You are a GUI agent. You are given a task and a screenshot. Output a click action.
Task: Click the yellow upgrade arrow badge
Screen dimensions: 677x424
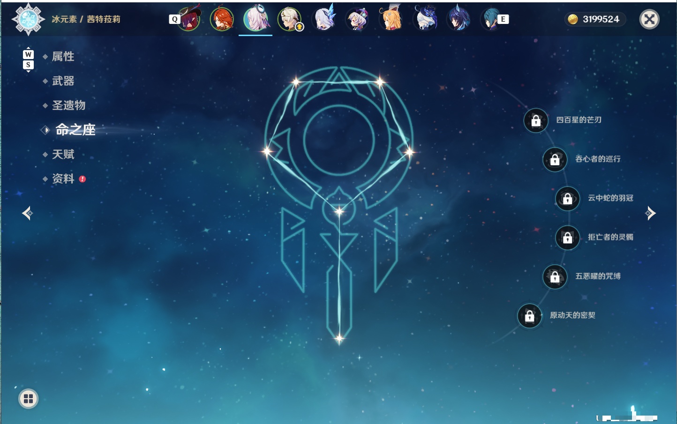(299, 27)
